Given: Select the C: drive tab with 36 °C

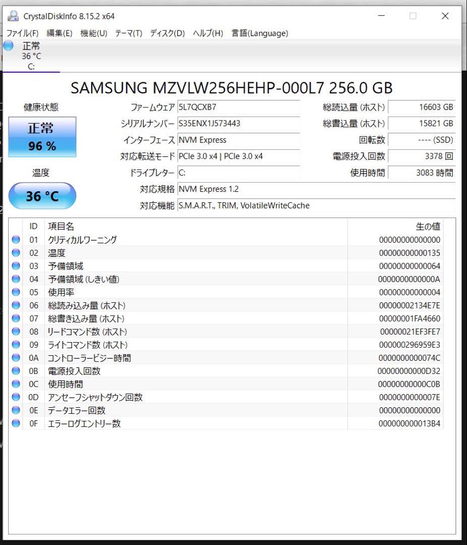Looking at the screenshot, I should (x=31, y=56).
